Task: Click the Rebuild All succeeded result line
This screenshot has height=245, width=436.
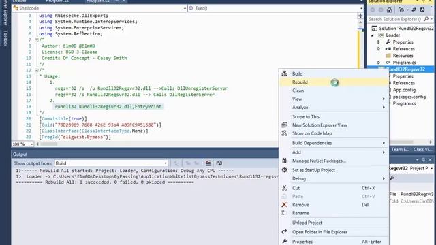Action: 105,182
